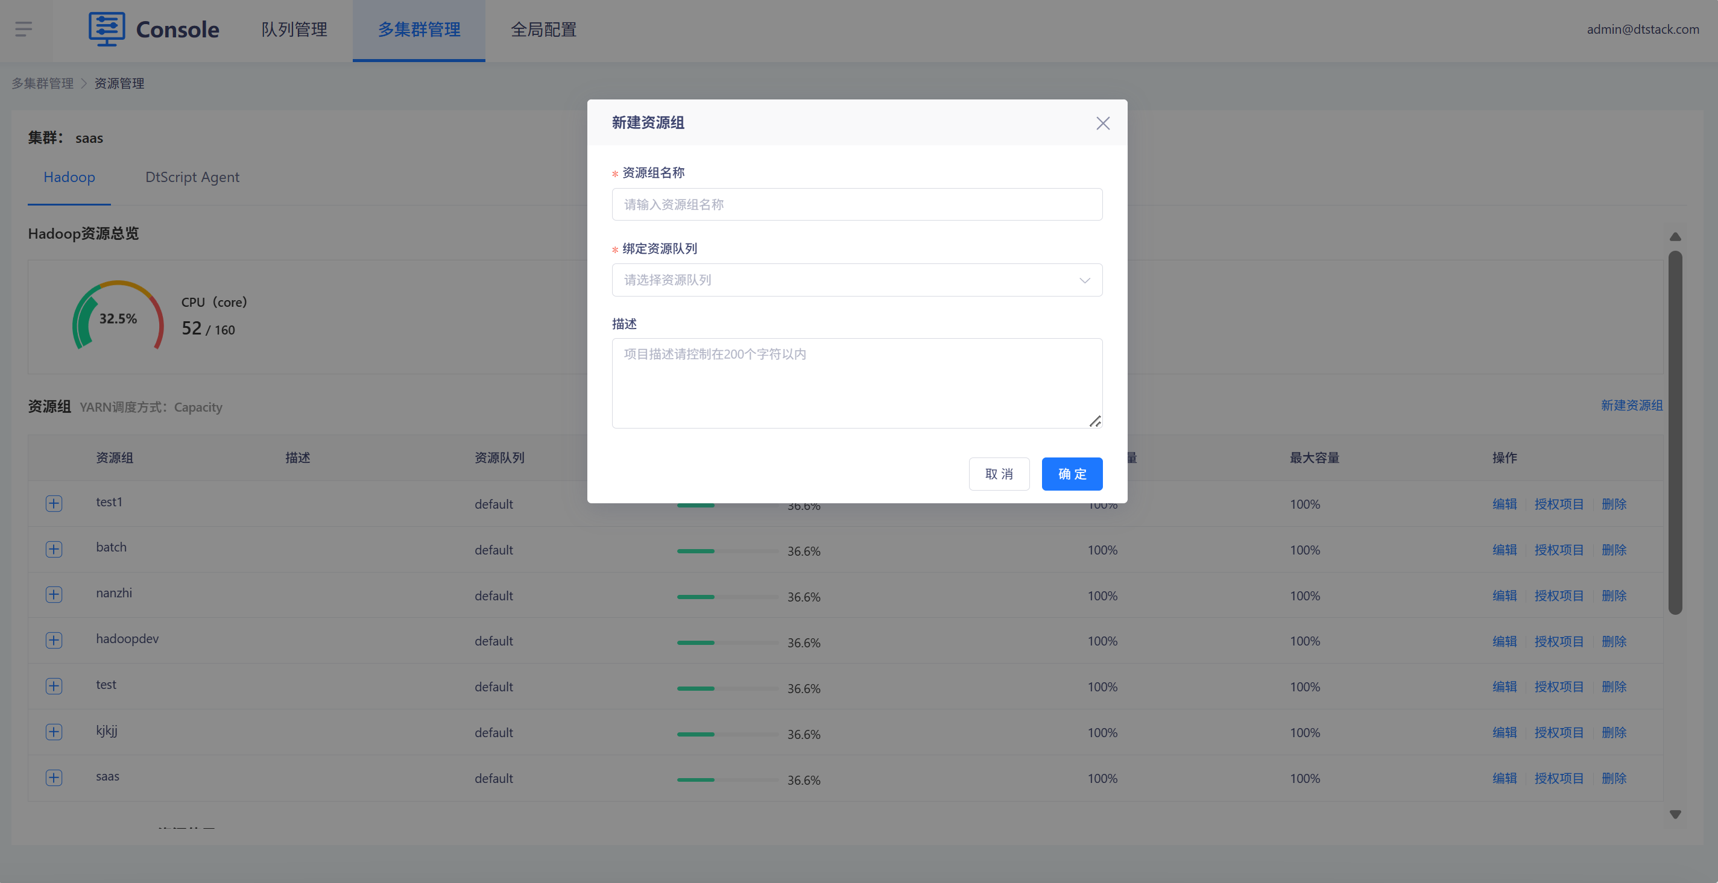
Task: Click the hadoopdev resource group name
Action: pyautogui.click(x=127, y=638)
